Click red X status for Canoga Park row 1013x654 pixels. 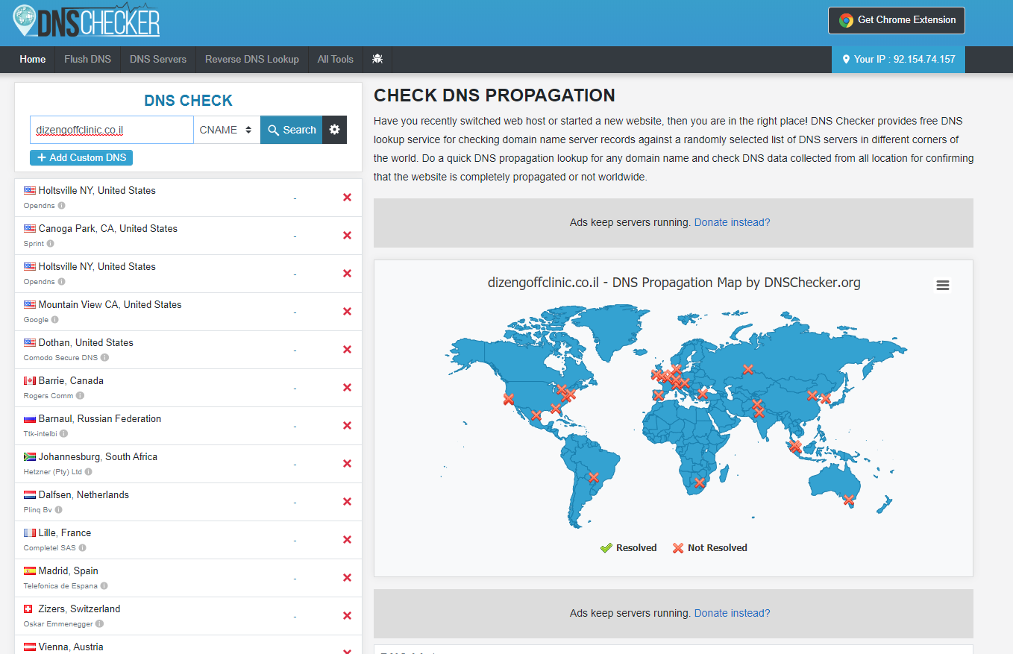click(347, 236)
